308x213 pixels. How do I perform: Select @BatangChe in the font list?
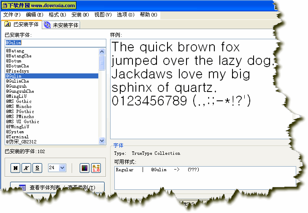click(x=52, y=56)
